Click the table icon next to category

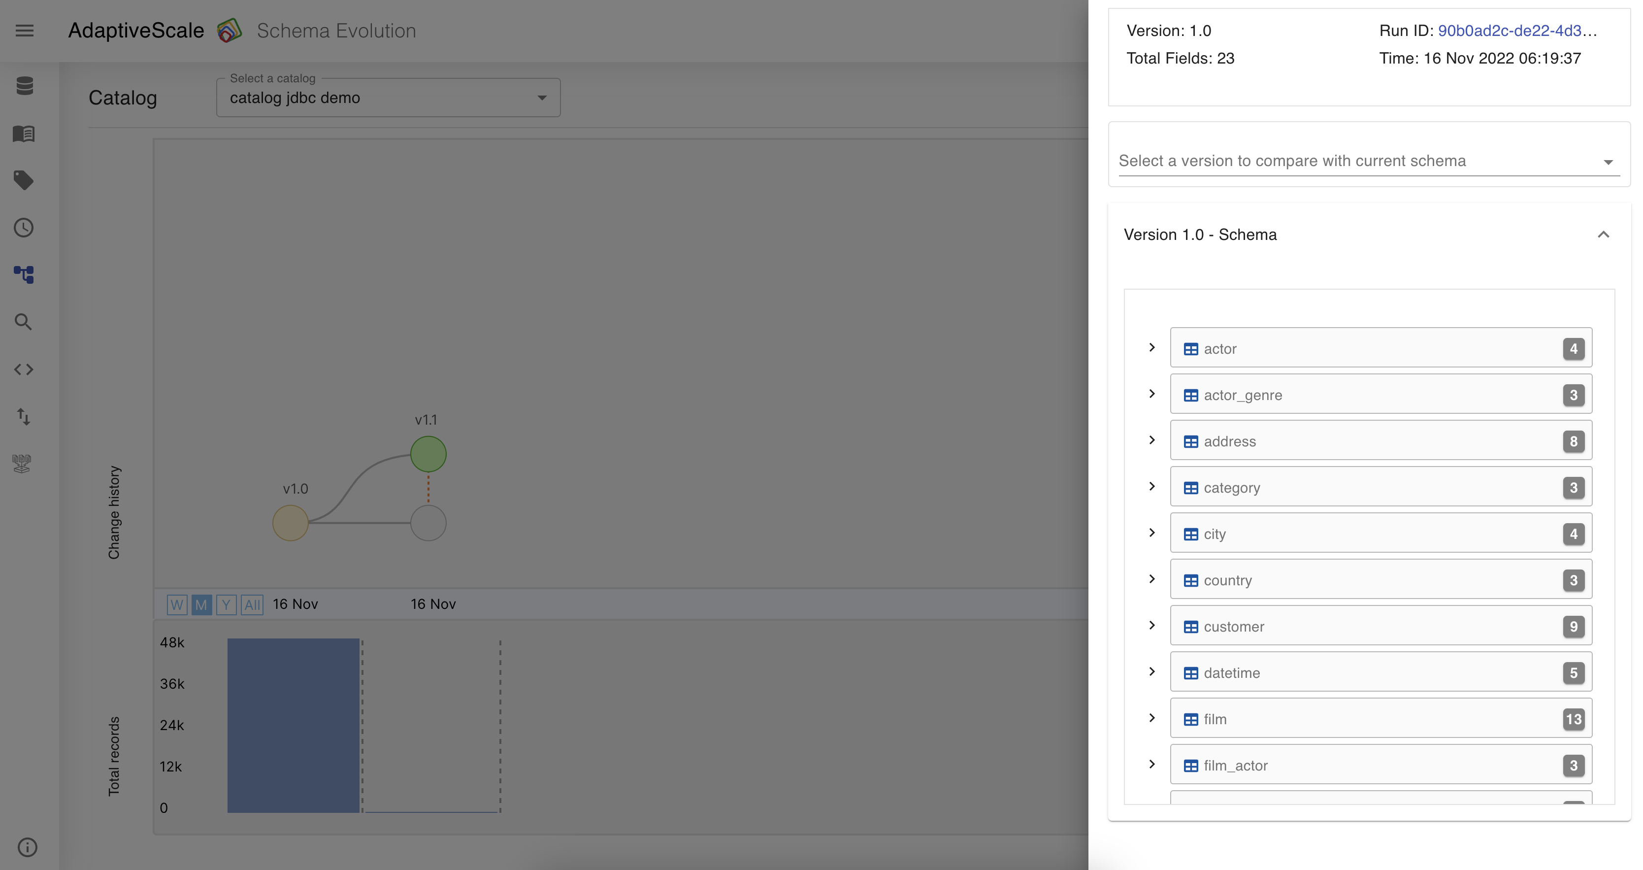[1191, 488]
